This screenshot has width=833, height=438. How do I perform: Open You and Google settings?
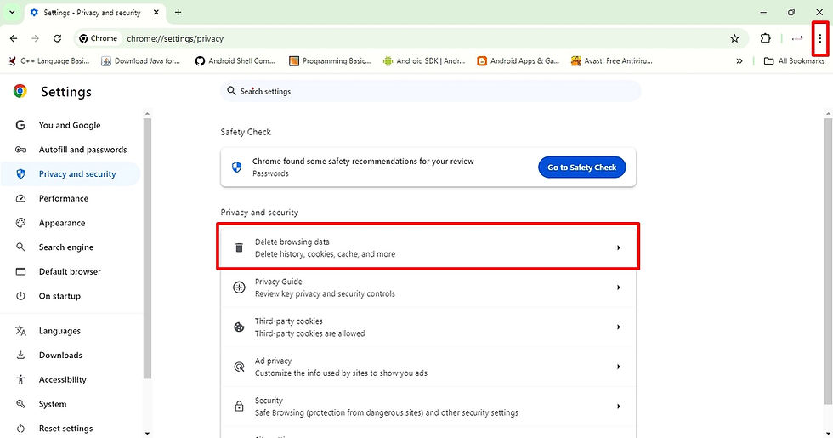[70, 126]
